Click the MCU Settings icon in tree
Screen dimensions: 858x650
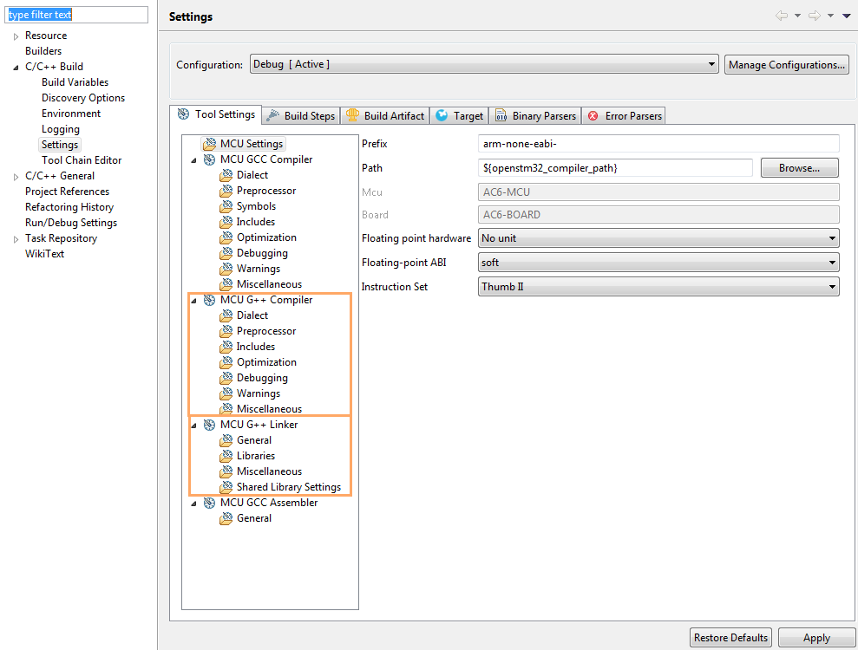pos(209,144)
